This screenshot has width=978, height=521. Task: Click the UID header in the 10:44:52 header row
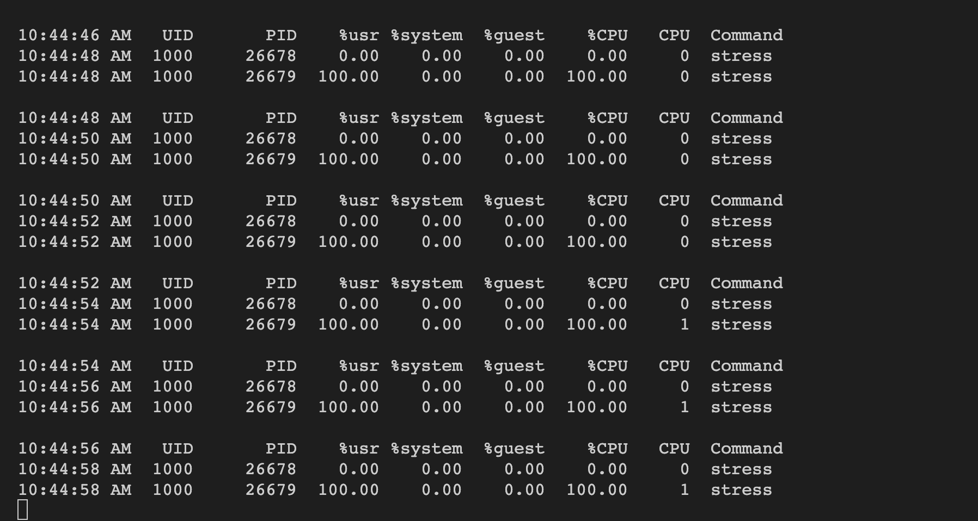178,283
